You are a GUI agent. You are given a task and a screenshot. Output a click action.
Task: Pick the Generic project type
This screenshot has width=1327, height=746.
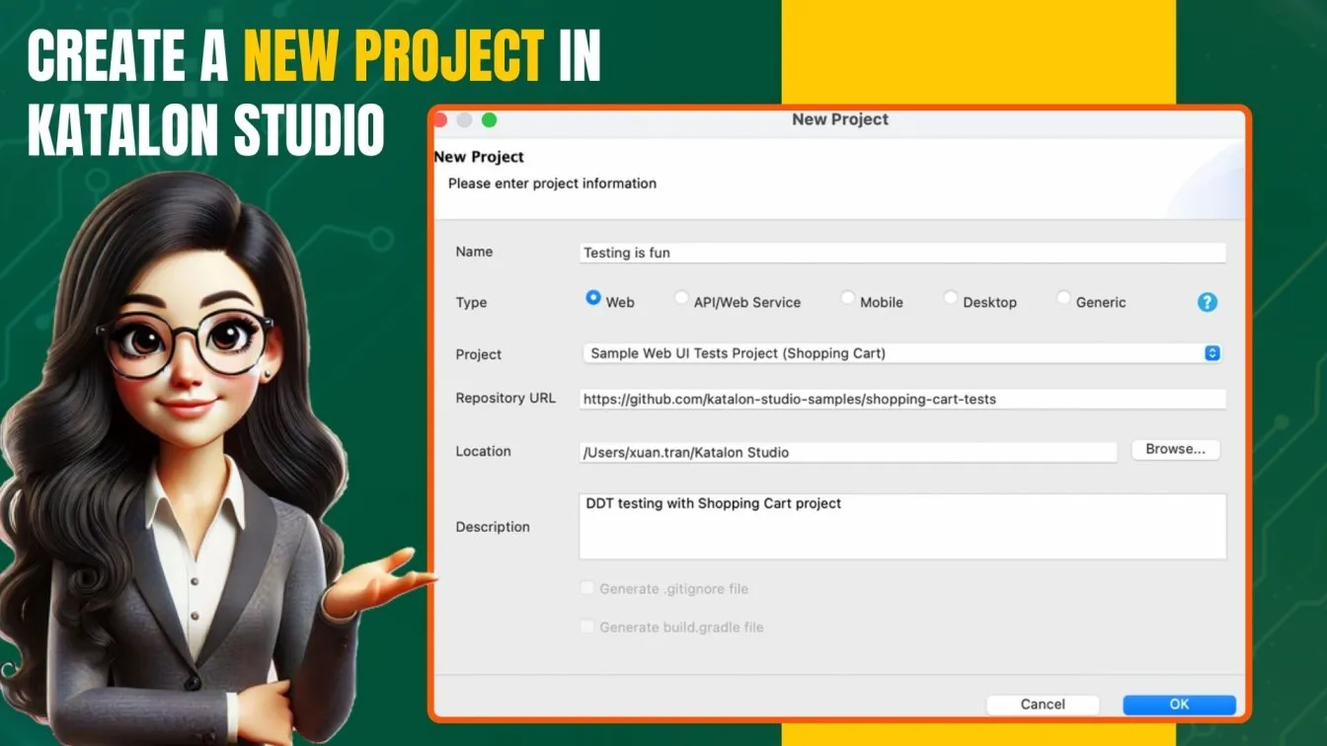click(x=1063, y=297)
